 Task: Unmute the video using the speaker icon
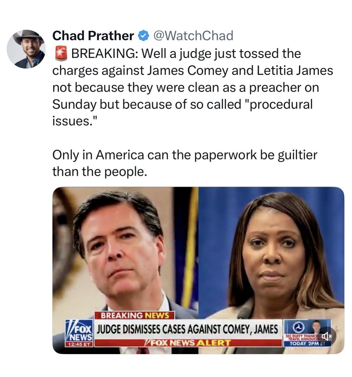point(326,336)
